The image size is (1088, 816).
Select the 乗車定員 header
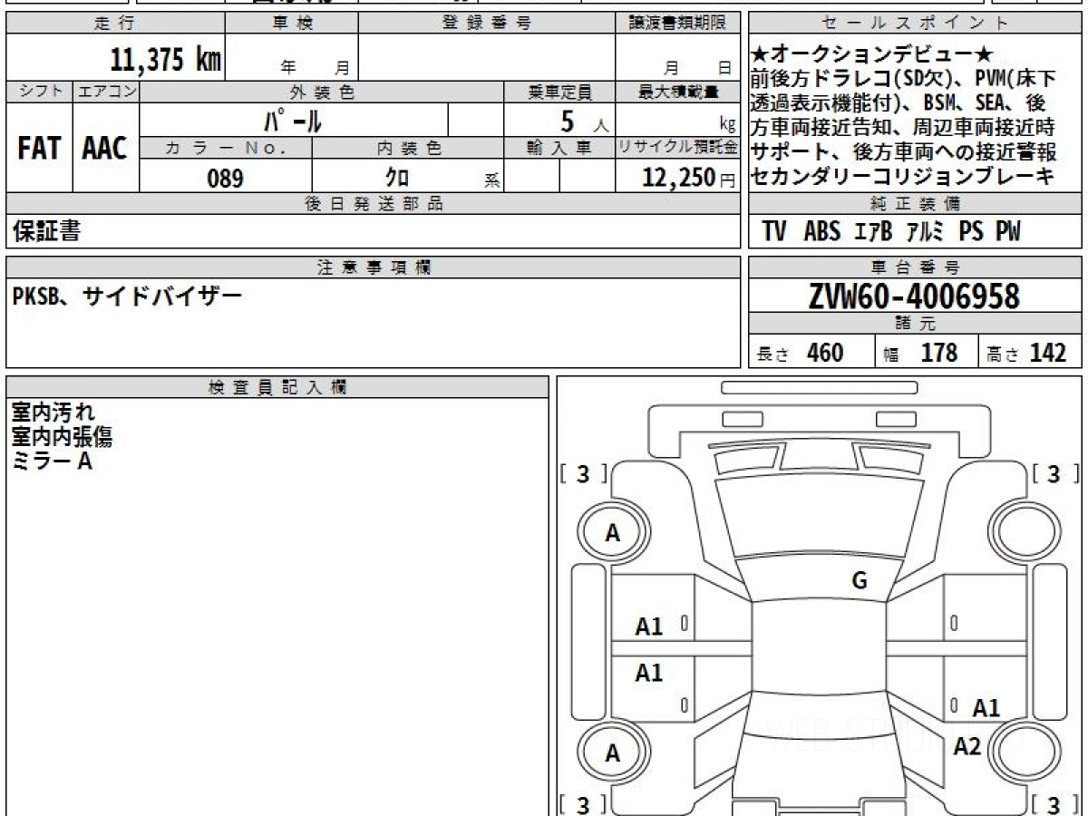(559, 92)
